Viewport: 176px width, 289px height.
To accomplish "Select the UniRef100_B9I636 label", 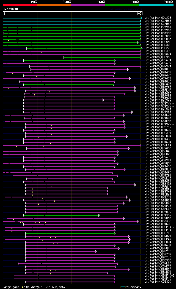I will 158,118.
